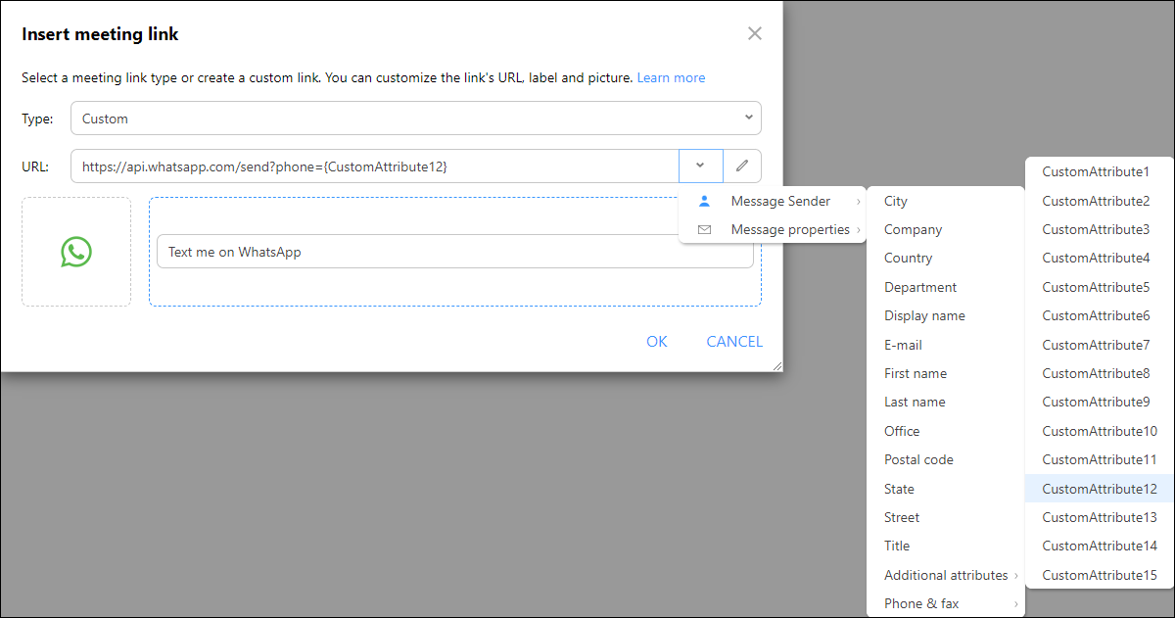Click the Message Sender person icon
This screenshot has height=618, width=1175.
(704, 201)
